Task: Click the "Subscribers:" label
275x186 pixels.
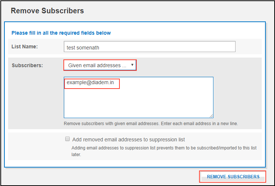Action: pyautogui.click(x=27, y=65)
